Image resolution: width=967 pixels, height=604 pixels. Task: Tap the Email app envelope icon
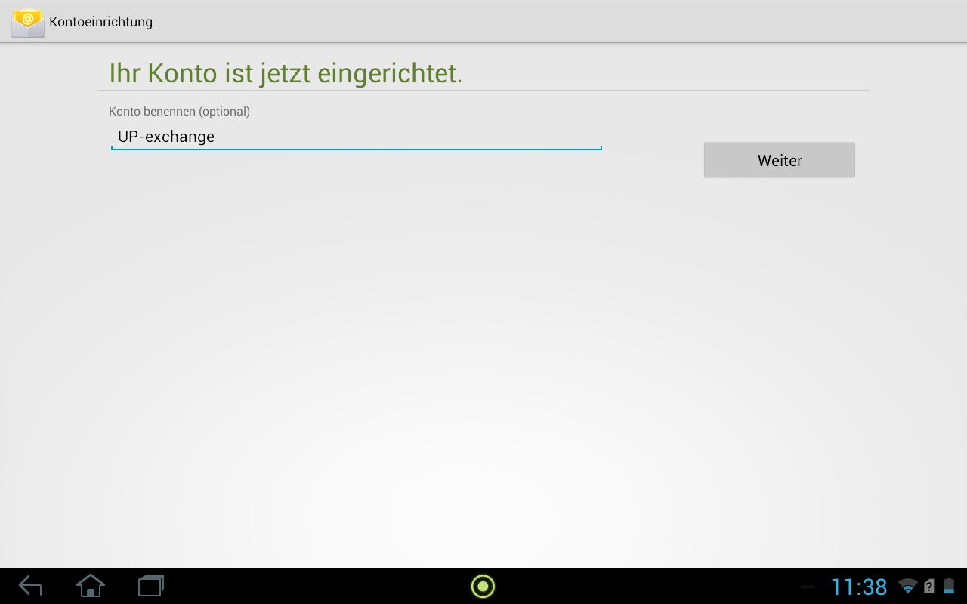click(27, 22)
